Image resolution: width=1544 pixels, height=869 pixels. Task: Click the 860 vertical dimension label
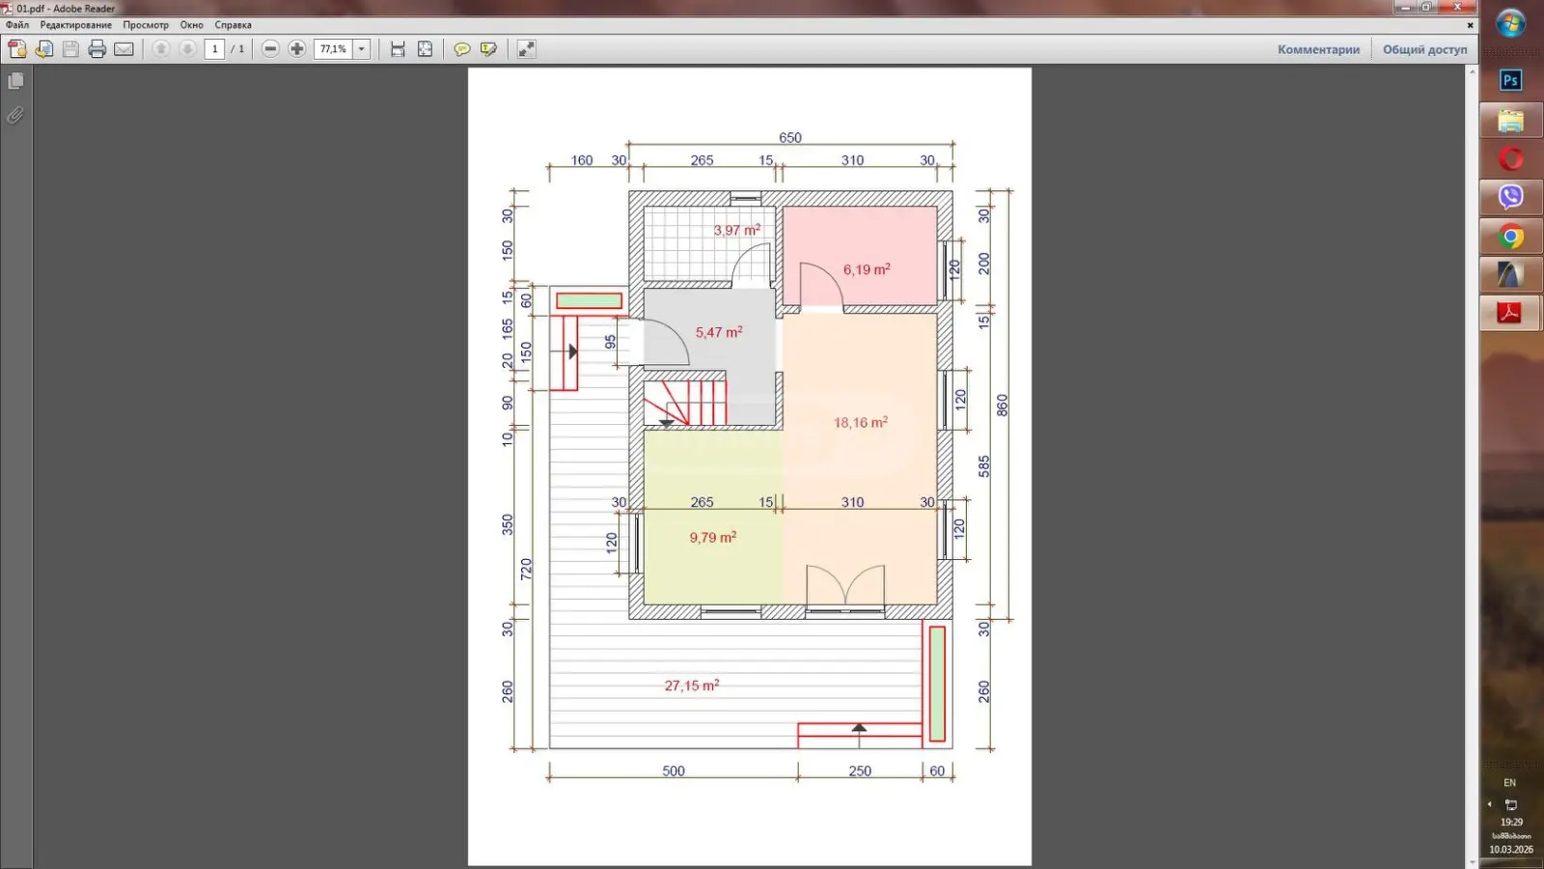(1002, 406)
